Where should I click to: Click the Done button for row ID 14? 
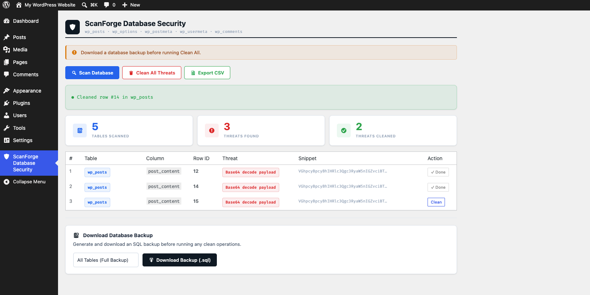(438, 187)
